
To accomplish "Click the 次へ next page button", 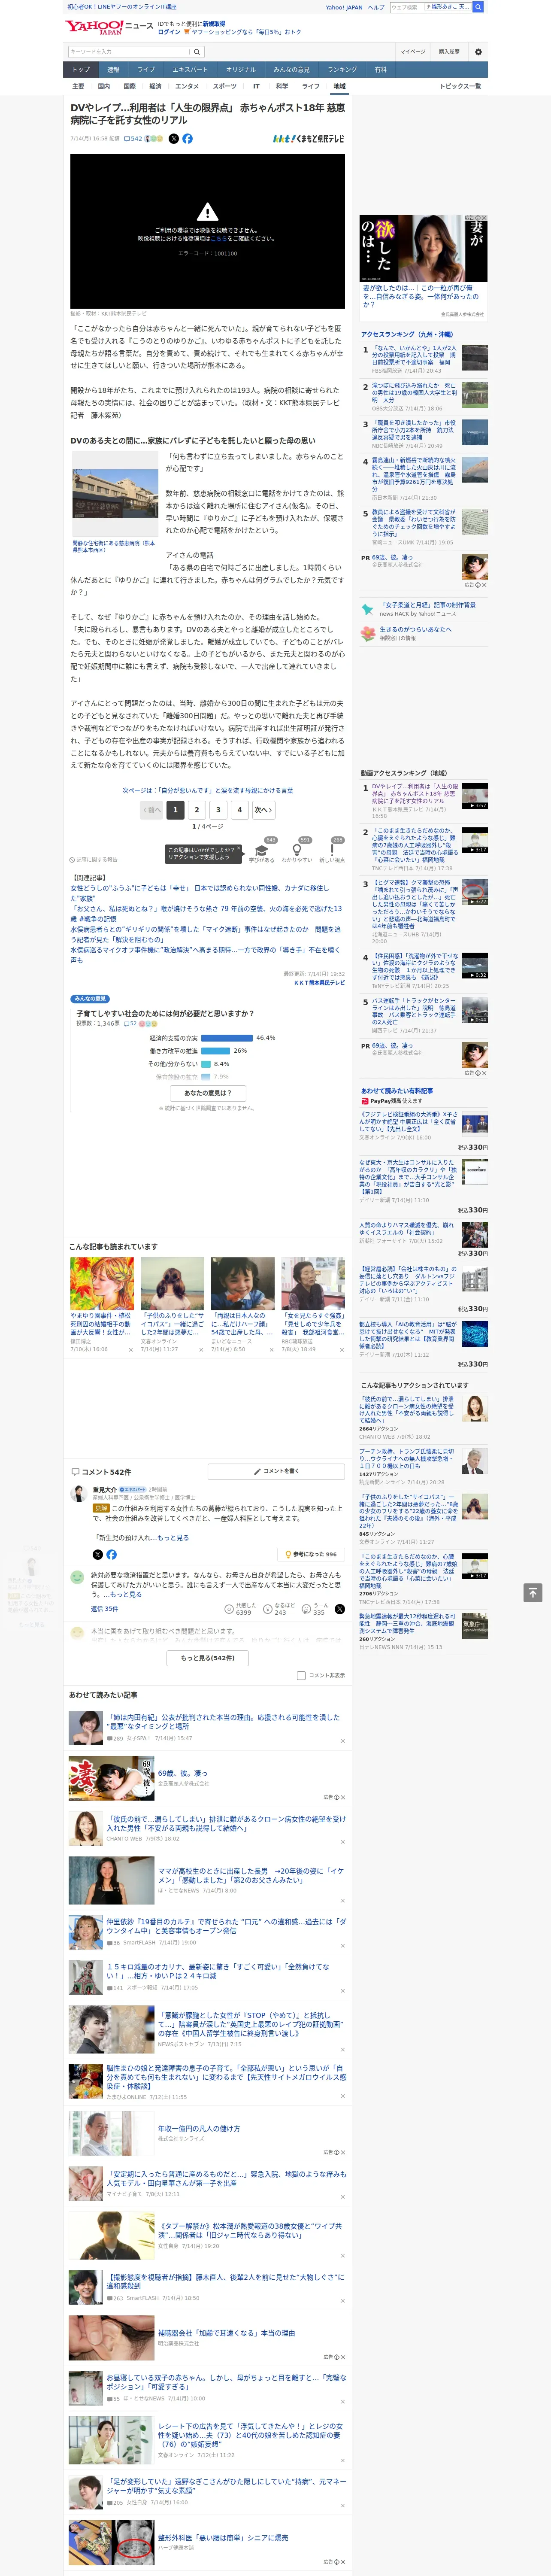I will tap(263, 810).
